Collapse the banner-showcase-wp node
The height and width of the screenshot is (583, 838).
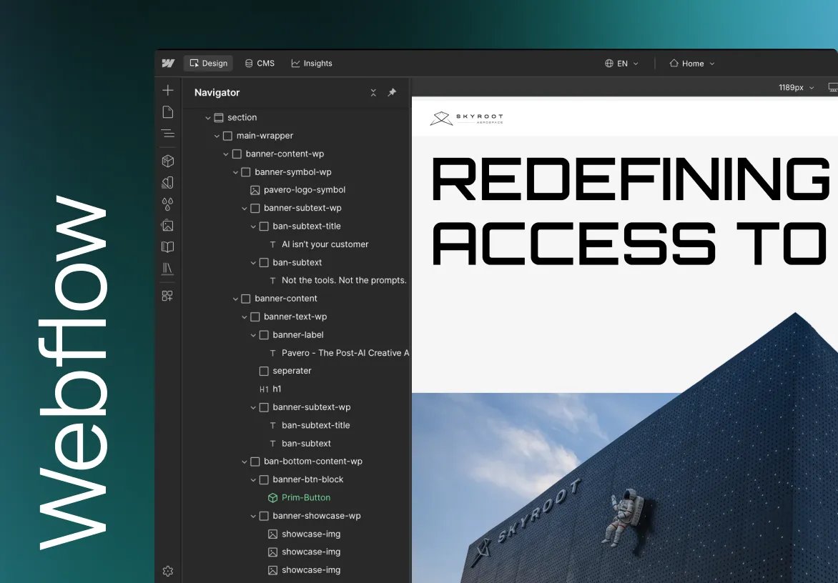[253, 517]
